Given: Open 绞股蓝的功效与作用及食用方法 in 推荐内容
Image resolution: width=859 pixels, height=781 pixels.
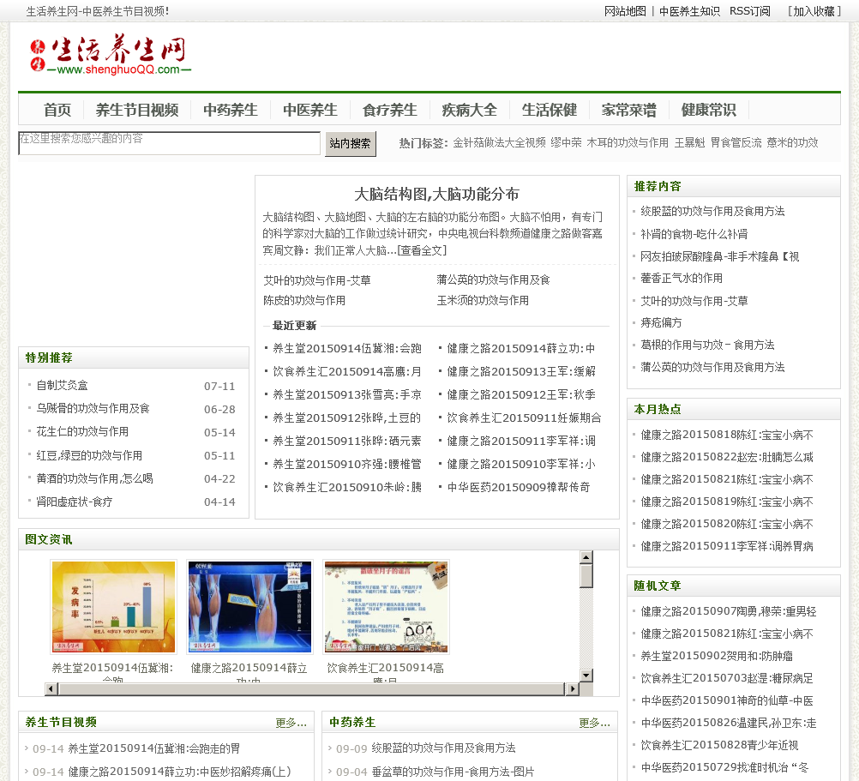Looking at the screenshot, I should click(x=712, y=212).
